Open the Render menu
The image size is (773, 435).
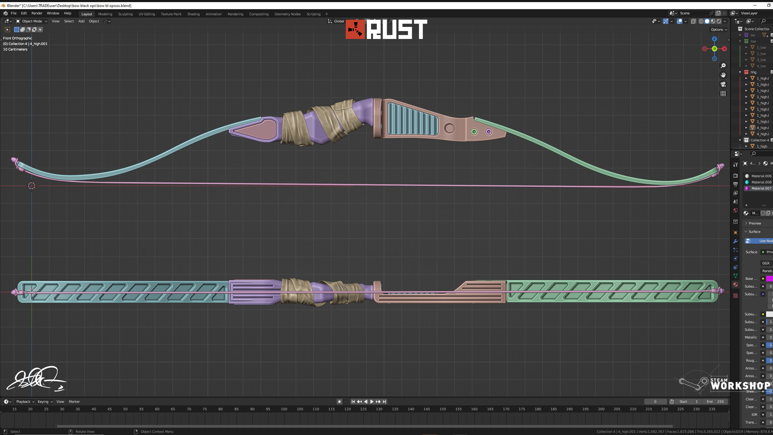[x=37, y=13]
